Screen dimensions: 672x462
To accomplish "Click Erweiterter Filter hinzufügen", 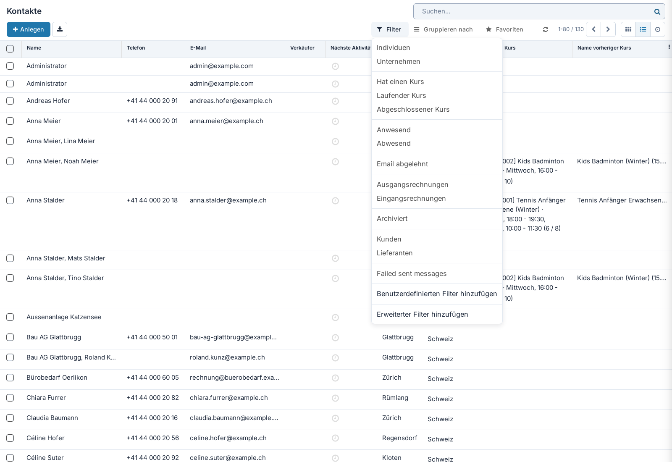I will (x=437, y=315).
